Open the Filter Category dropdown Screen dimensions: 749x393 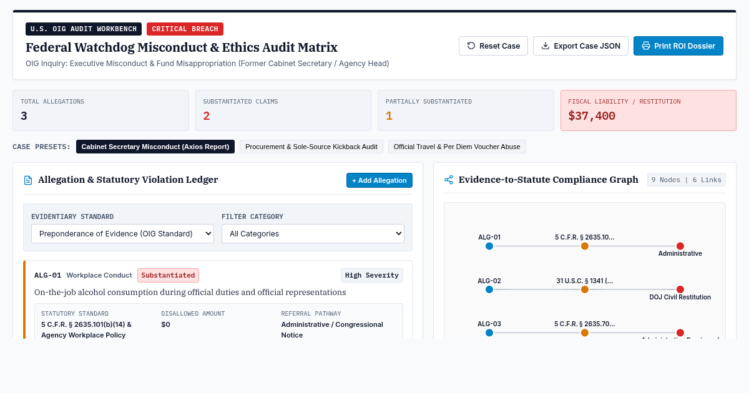click(x=313, y=234)
